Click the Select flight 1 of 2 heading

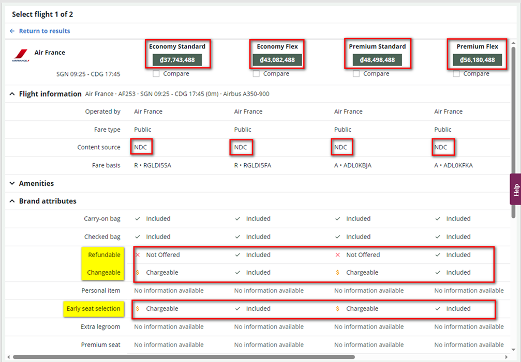coord(42,14)
